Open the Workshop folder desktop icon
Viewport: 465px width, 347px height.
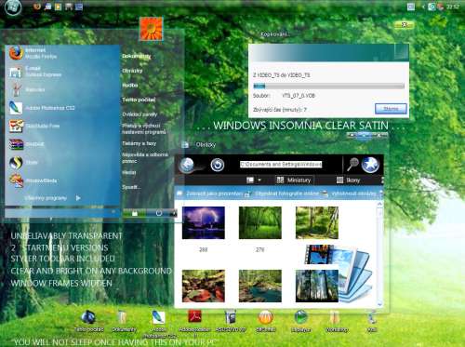click(x=337, y=321)
